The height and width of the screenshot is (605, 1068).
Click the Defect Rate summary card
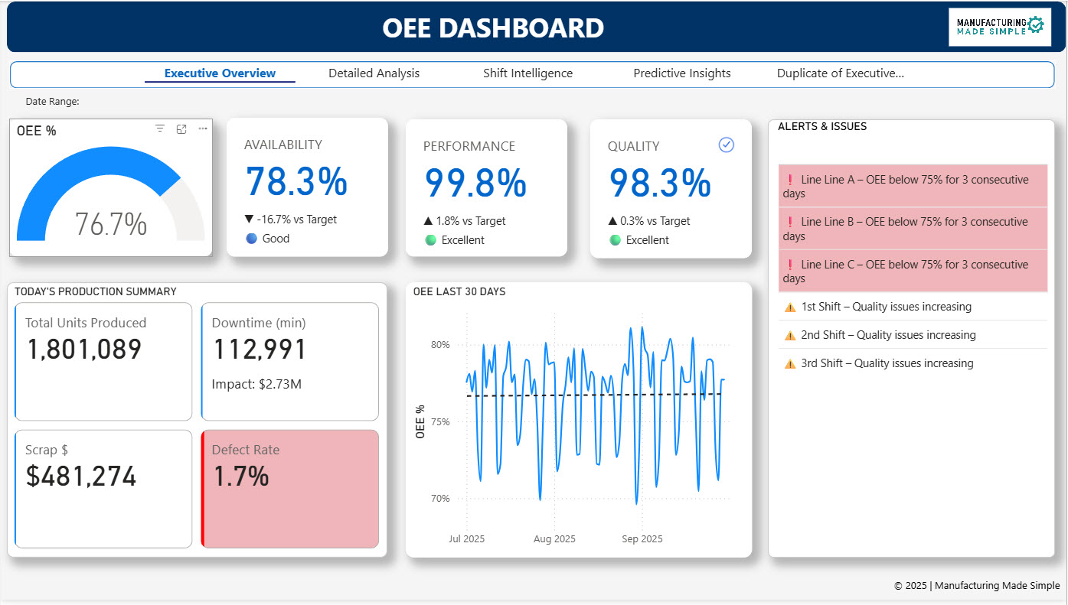point(289,489)
